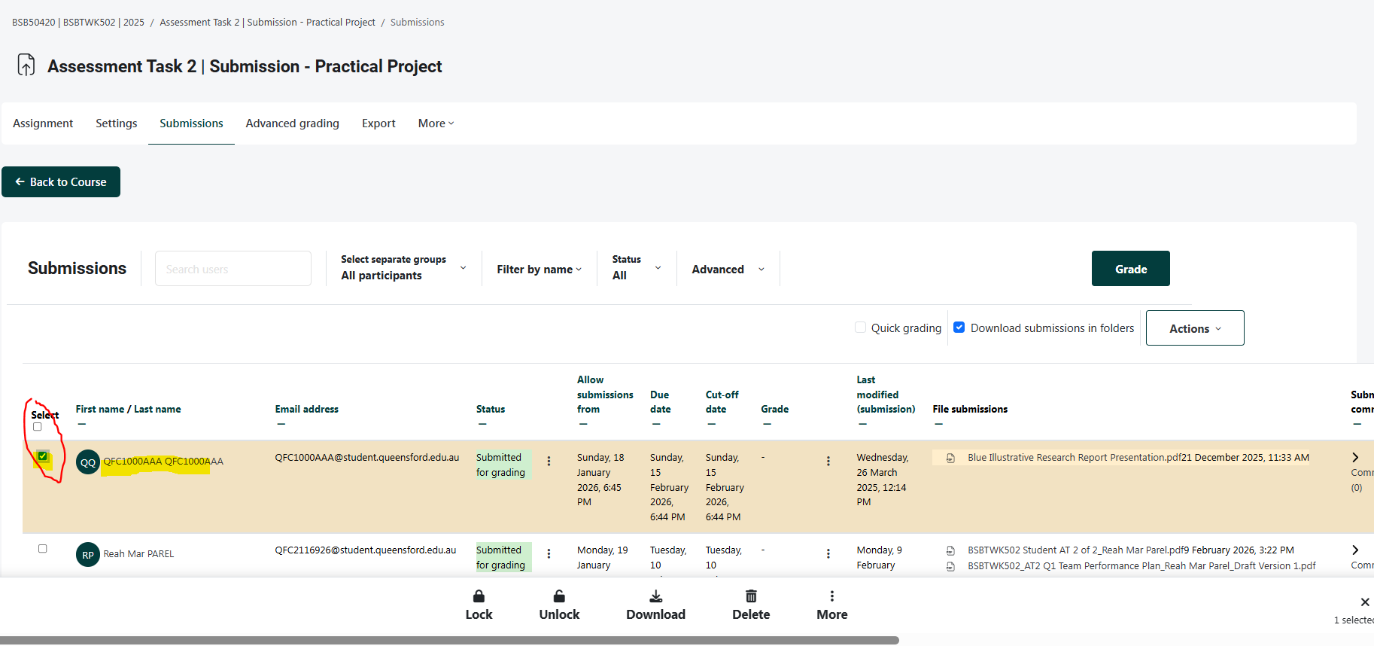Click QQ avatar of user QFC1000AAA

pos(88,462)
